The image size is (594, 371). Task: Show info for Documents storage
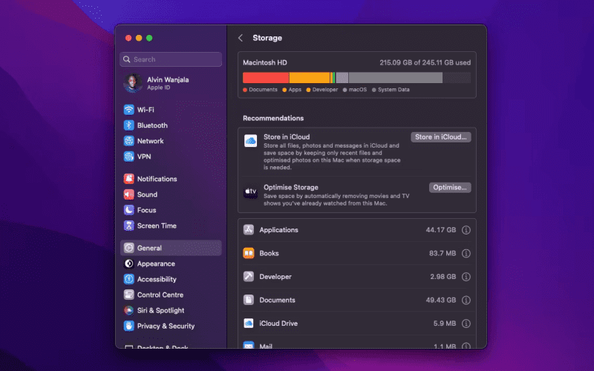click(x=466, y=301)
